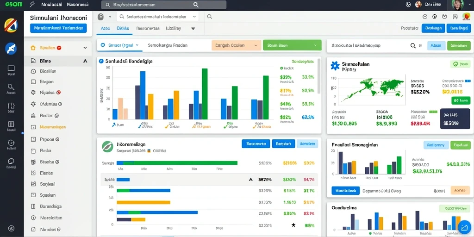Image resolution: width=474 pixels, height=237 pixels.
Task: Click the blue button under Simnulani Jhoneconi
Action: (58, 28)
